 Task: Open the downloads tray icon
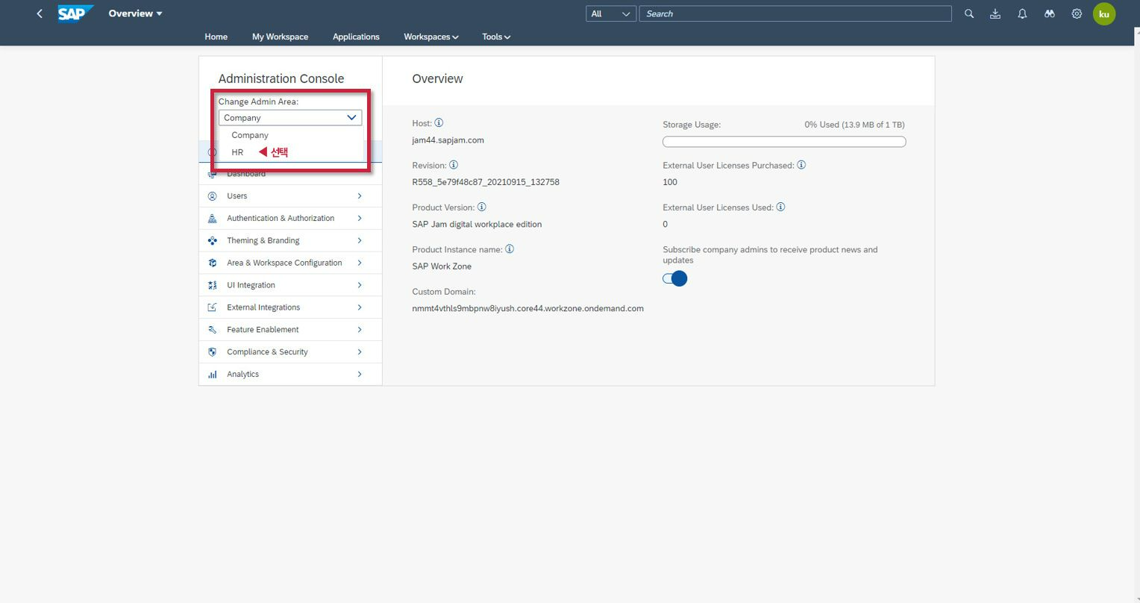tap(995, 13)
